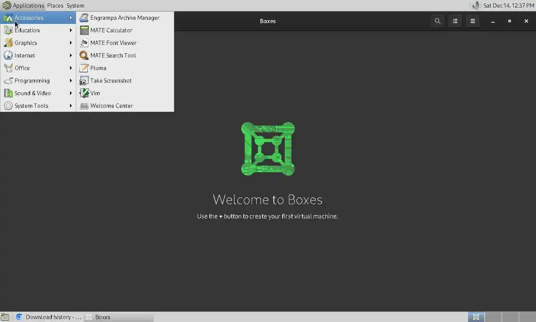Expand the Sound & Video submenu arrow
536x322 pixels.
coord(71,93)
